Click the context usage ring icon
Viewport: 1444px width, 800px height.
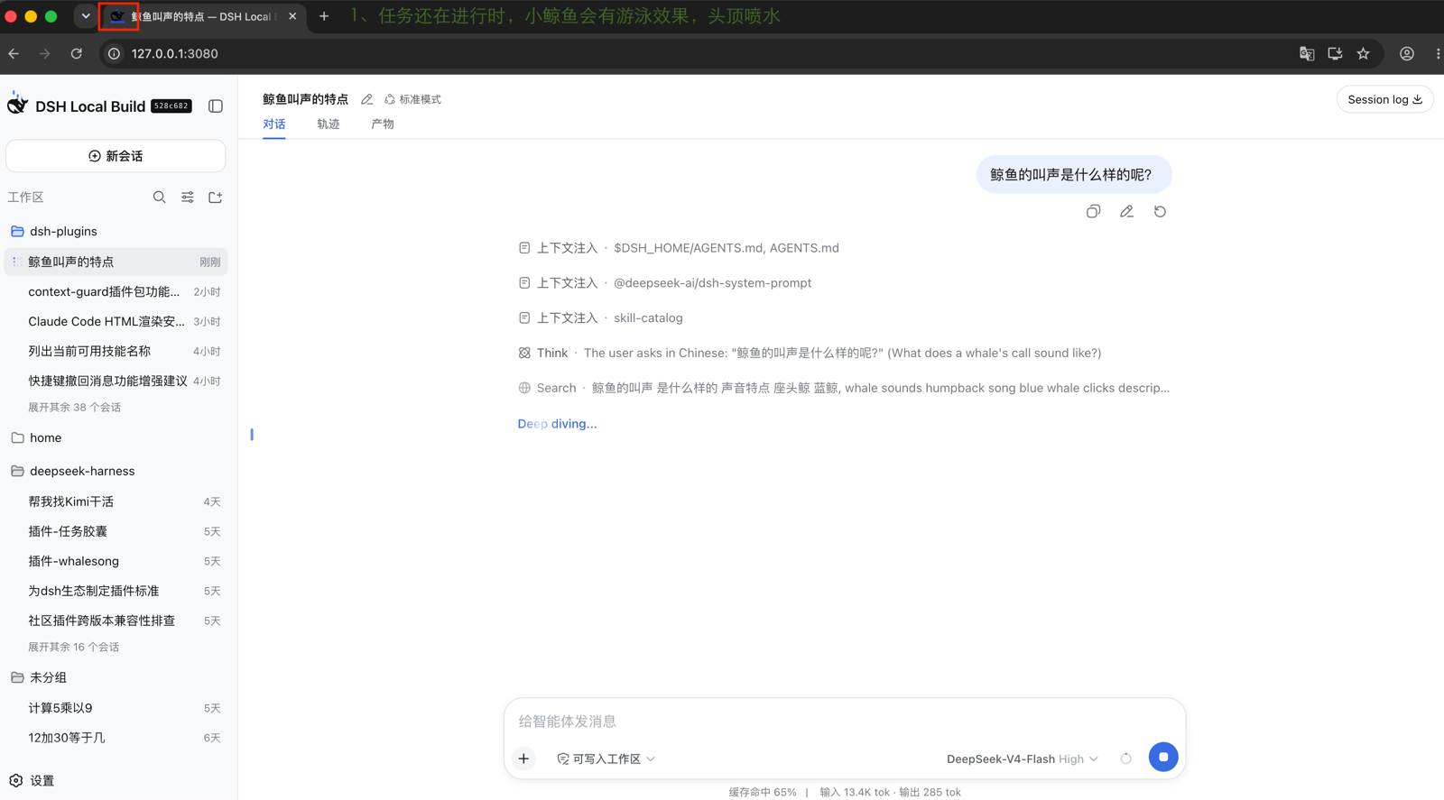(1126, 759)
